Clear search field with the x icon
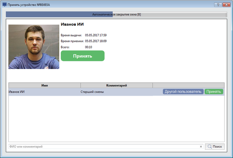The width and height of the screenshot is (233, 158). (x=201, y=146)
